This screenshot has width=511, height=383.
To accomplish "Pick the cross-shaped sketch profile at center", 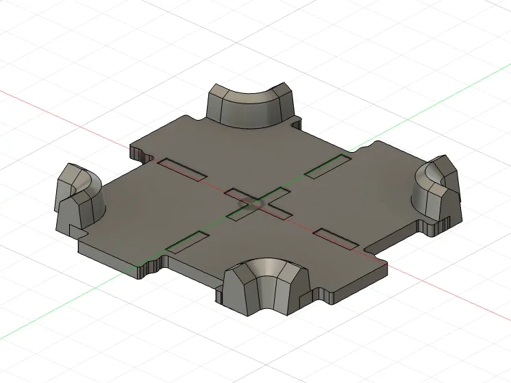I will 258,203.
